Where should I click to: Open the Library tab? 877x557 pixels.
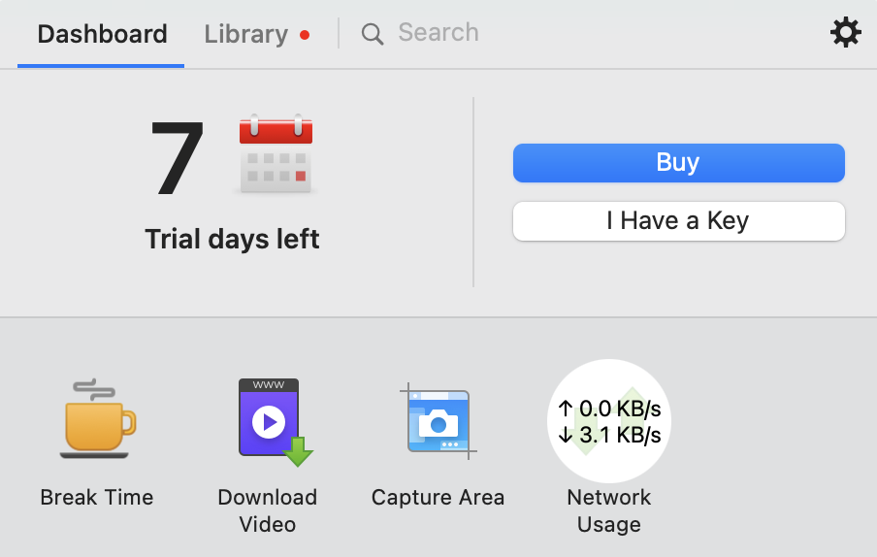point(245,34)
